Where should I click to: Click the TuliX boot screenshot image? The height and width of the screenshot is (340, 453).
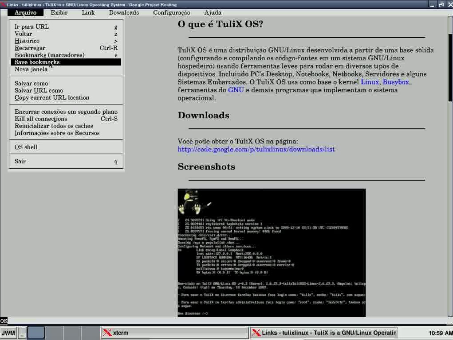pos(272,253)
